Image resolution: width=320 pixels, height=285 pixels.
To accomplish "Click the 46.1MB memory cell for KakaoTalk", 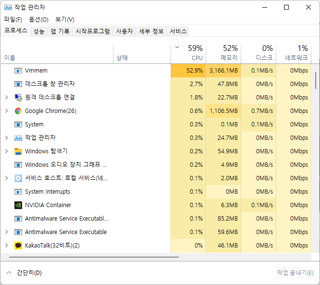I will [x=223, y=246].
